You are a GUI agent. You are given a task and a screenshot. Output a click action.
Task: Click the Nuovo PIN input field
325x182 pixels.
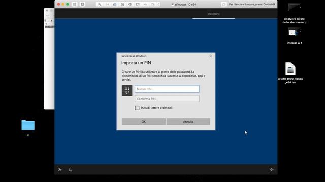[167, 89]
